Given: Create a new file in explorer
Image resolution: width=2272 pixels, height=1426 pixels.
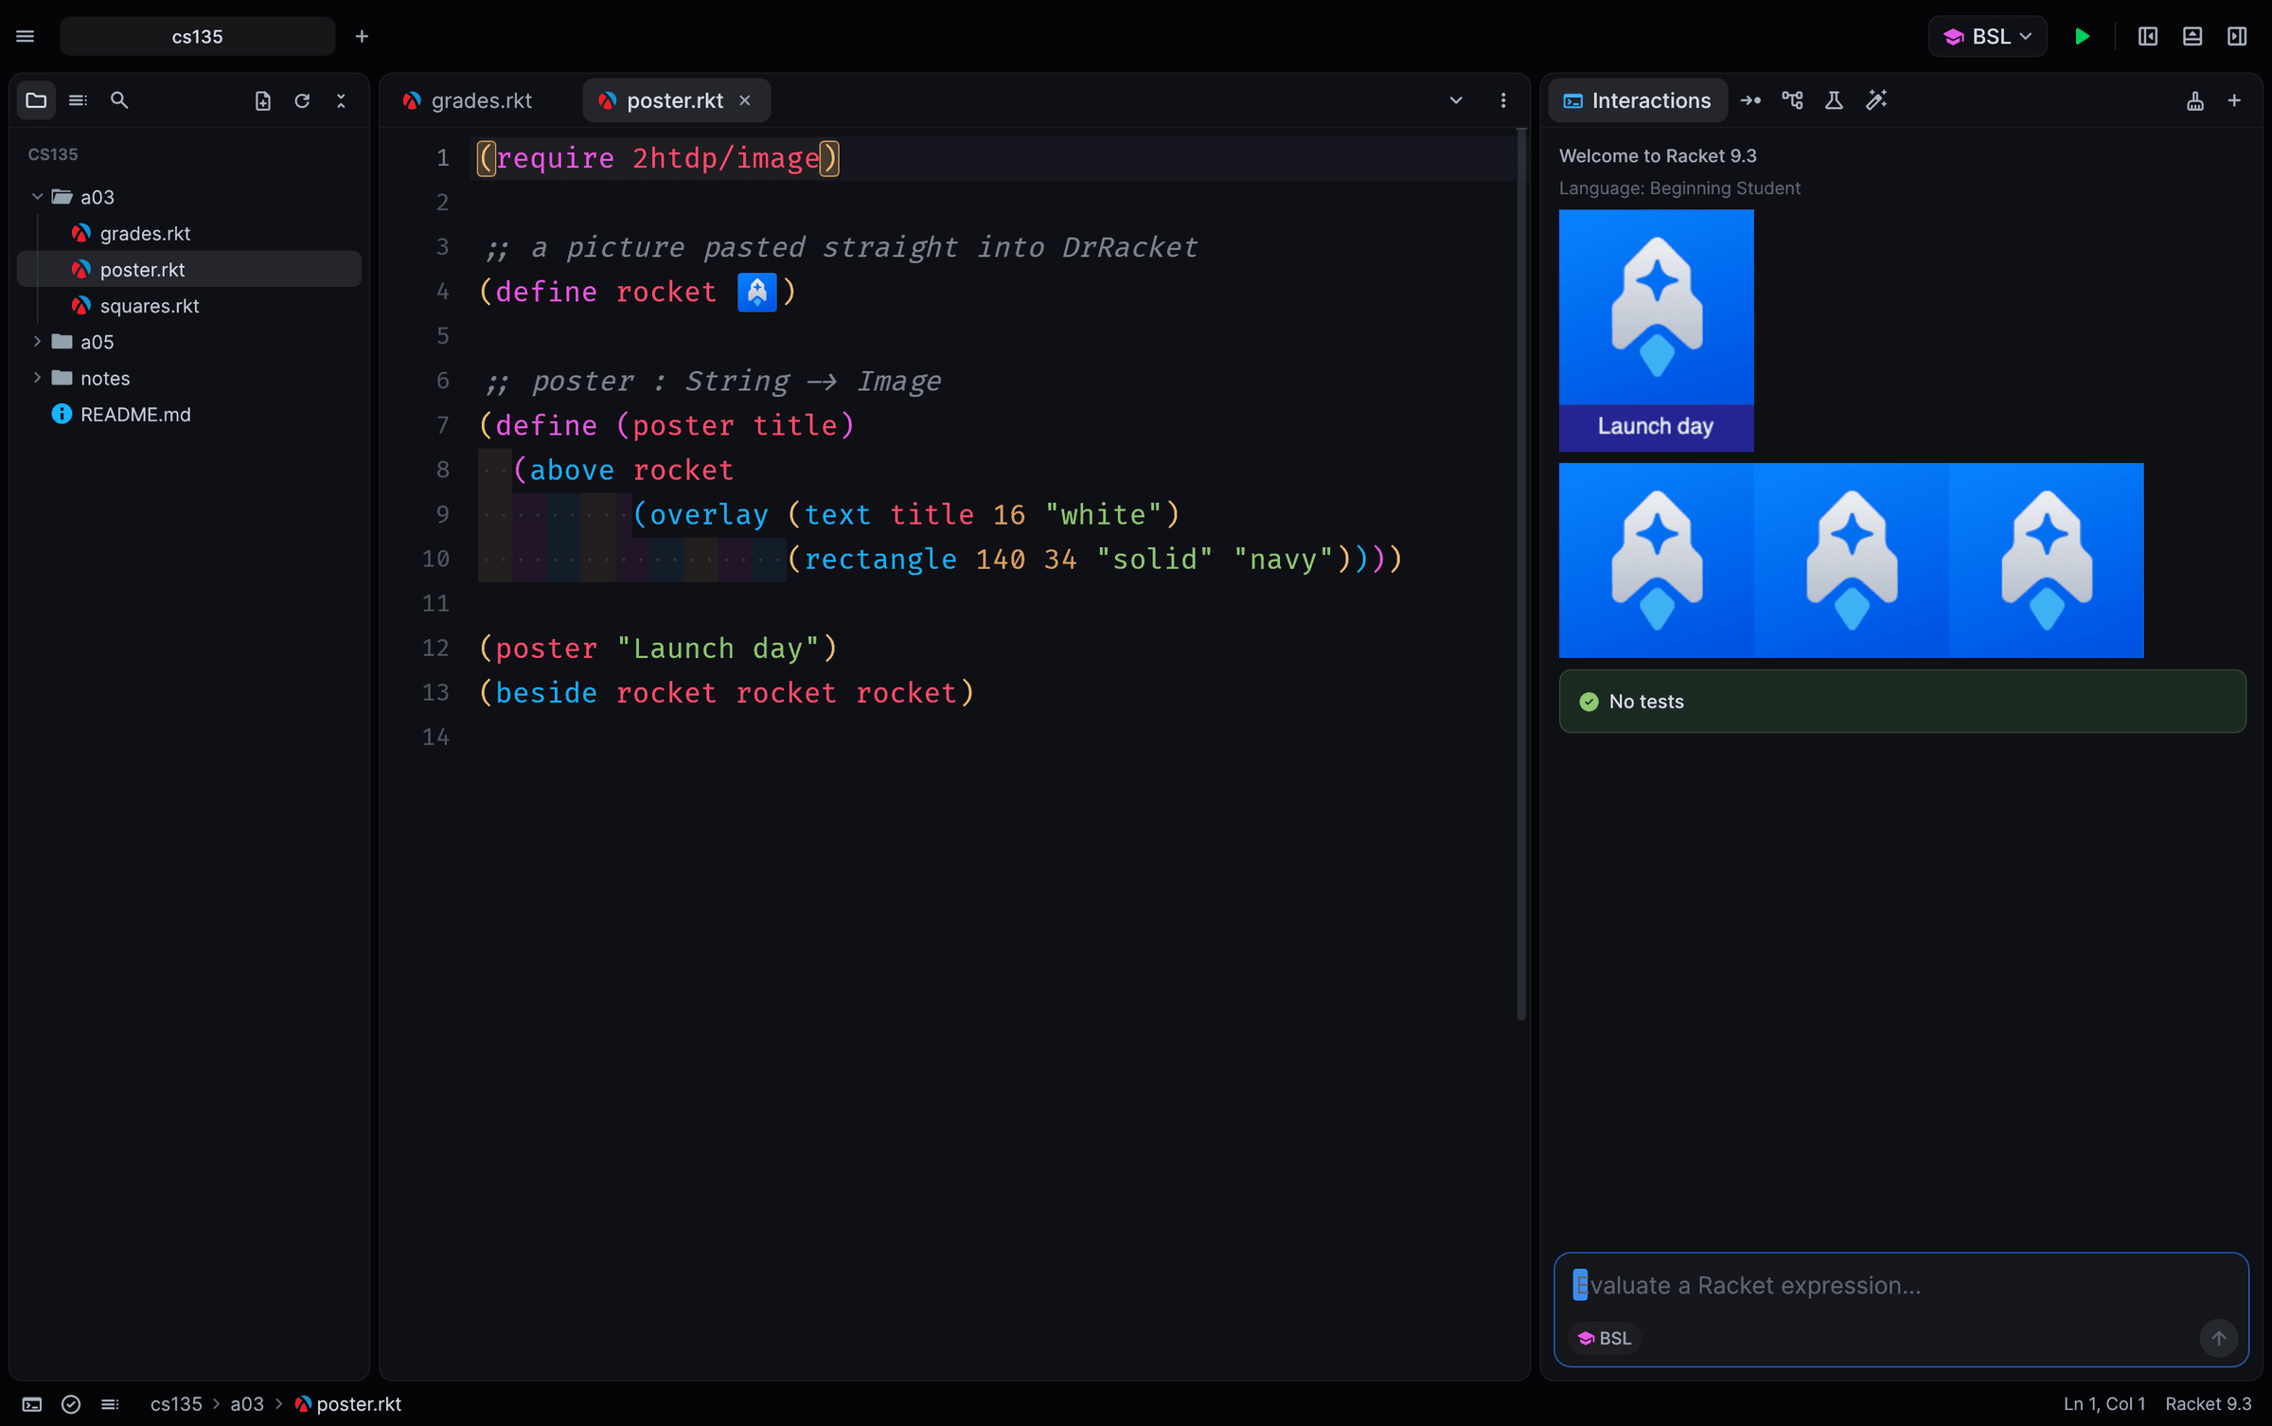Looking at the screenshot, I should [x=262, y=100].
